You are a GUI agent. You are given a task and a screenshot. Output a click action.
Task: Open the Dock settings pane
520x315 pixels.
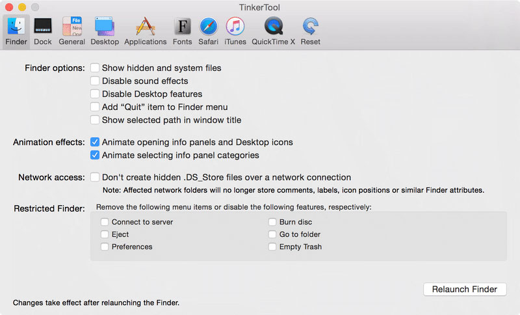tap(43, 27)
